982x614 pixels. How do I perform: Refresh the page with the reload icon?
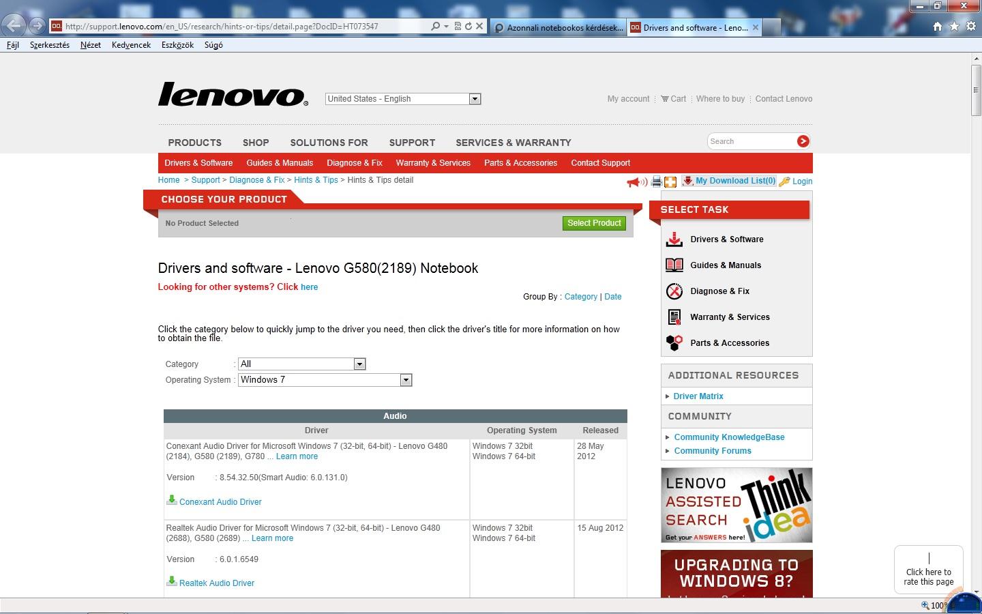(468, 26)
